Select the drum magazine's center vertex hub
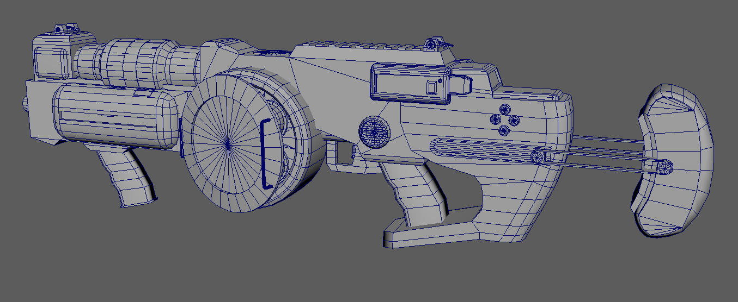 (x=227, y=145)
